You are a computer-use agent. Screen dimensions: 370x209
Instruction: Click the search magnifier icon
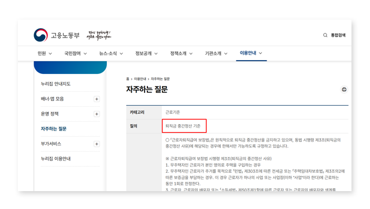click(325, 35)
